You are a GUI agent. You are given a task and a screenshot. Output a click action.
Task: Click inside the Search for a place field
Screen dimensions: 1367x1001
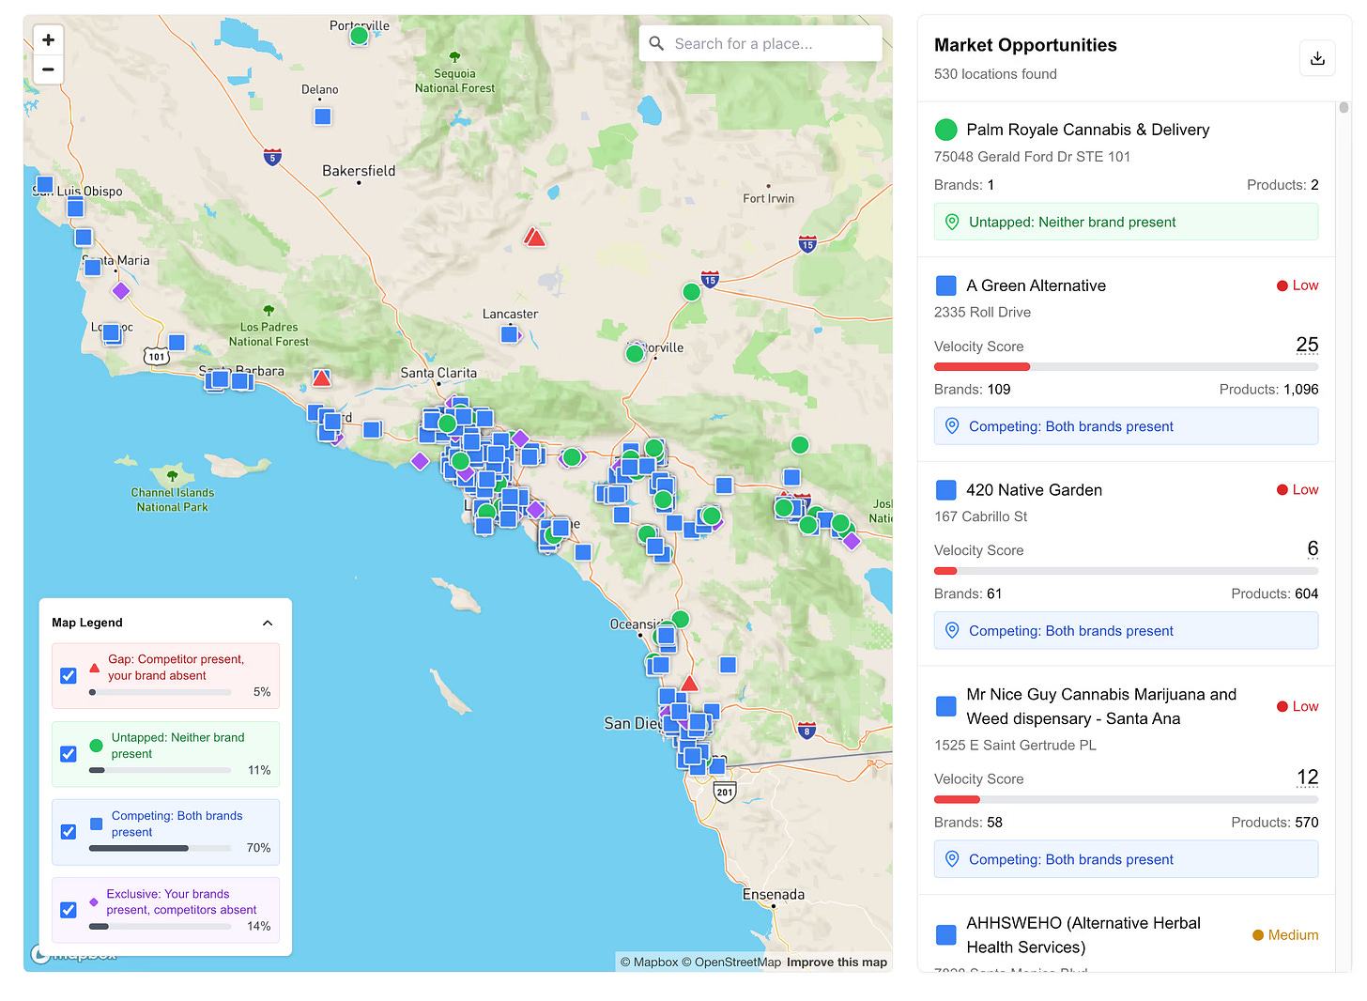(x=760, y=43)
